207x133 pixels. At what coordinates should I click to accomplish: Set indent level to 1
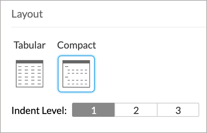point(93,110)
